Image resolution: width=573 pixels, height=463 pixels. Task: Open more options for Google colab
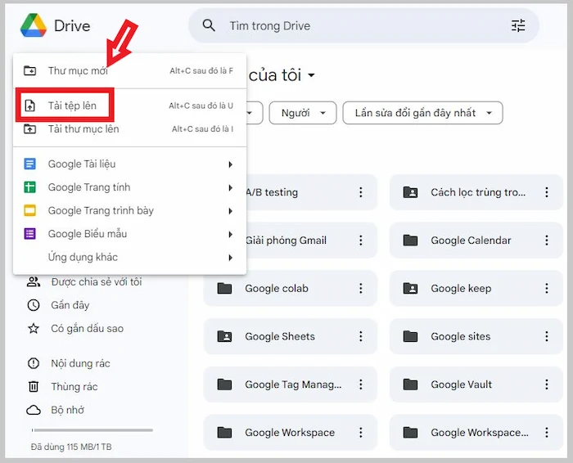[361, 289]
